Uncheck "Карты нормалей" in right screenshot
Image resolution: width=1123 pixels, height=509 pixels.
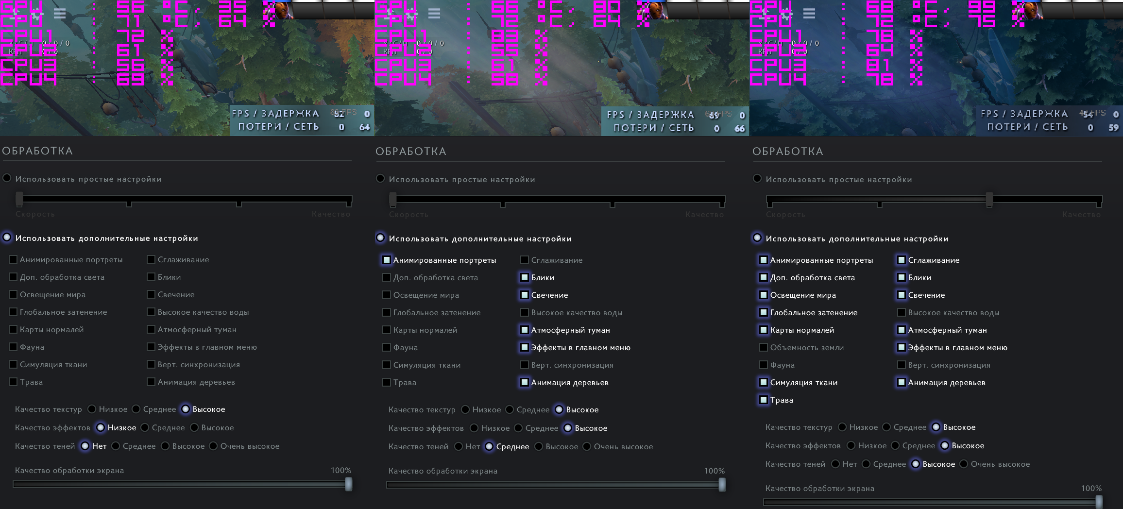764,330
